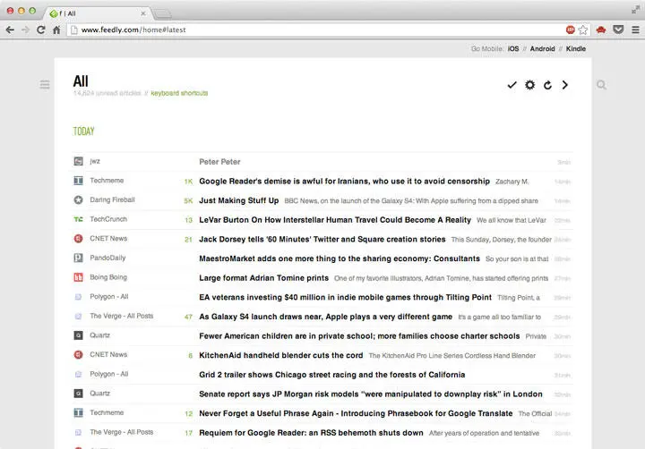645x449 pixels.
Task: Open KitchenAid handheld blender article
Action: pyautogui.click(x=281, y=355)
